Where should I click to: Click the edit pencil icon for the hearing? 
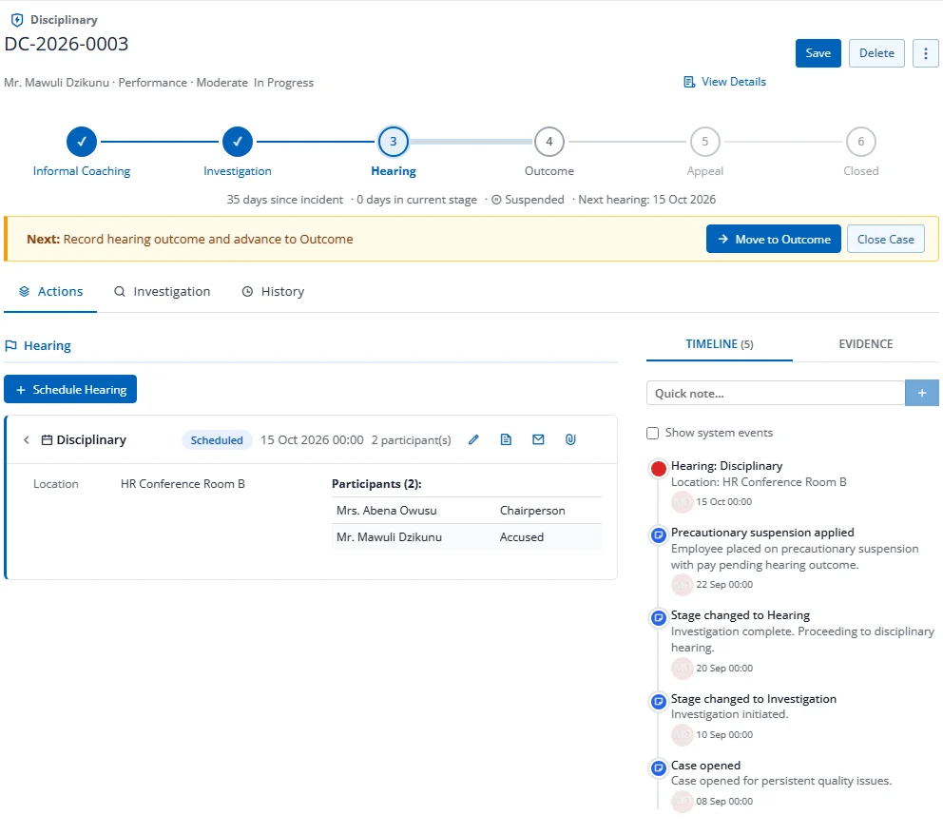pos(474,439)
